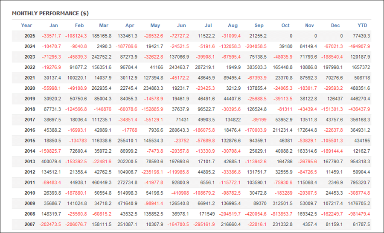The height and width of the screenshot is (233, 384).
Task: Click the Year column header
Action: tap(26, 26)
